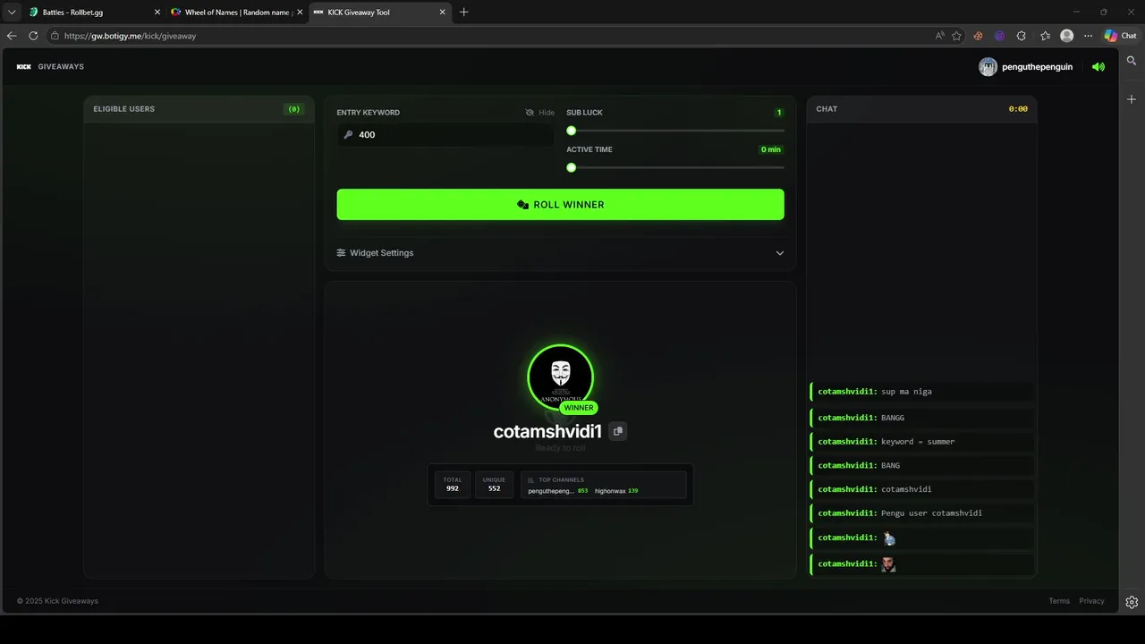Viewport: 1145px width, 644px height.
Task: Open the Copilot Chat button
Action: (1120, 36)
